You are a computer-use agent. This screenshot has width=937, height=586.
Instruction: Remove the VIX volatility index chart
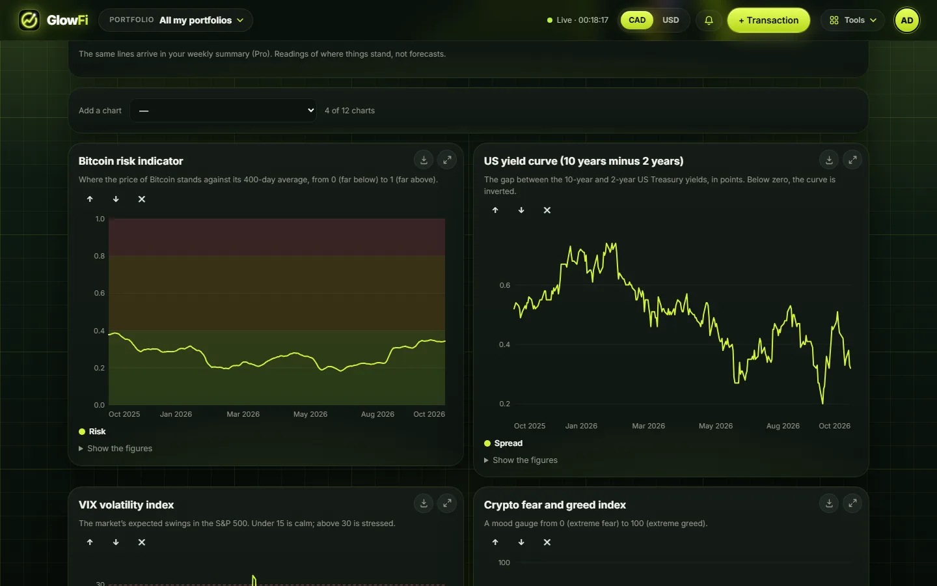[142, 542]
